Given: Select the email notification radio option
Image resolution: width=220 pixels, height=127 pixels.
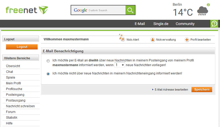Looking at the screenshot, I should click(48, 61).
